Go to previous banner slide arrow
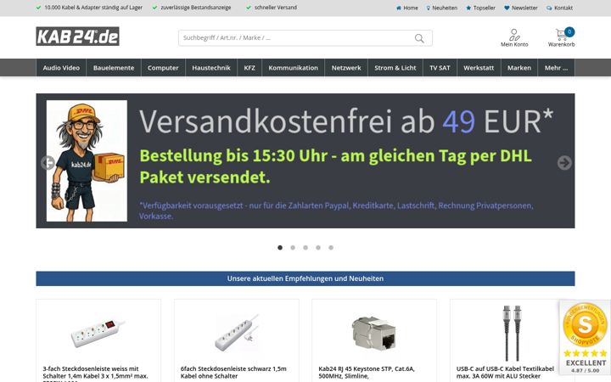This screenshot has height=382, width=611. click(x=48, y=162)
